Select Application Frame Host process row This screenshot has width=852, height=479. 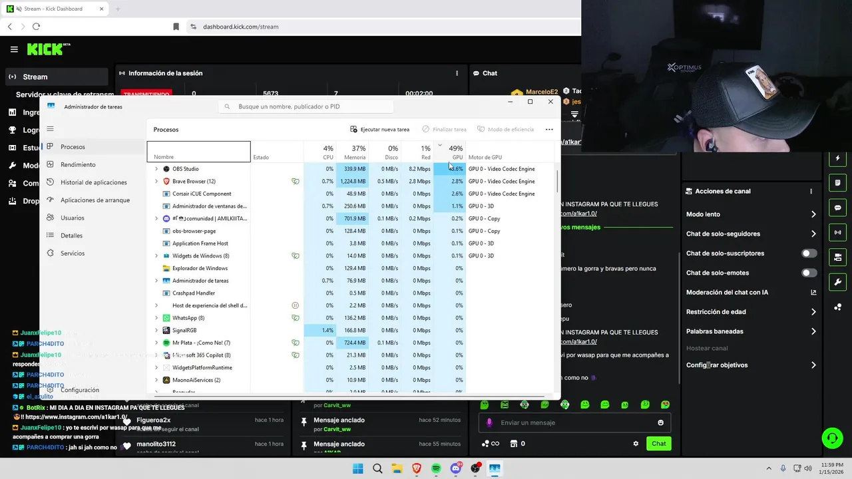pyautogui.click(x=351, y=243)
